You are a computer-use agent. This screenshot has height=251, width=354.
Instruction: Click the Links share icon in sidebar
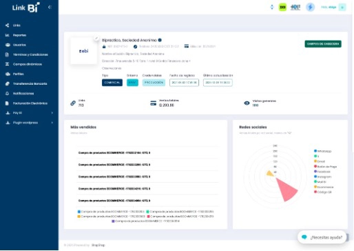(x=8, y=26)
